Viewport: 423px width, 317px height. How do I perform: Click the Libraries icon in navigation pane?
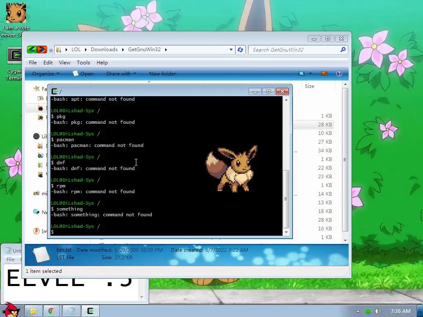point(36,136)
